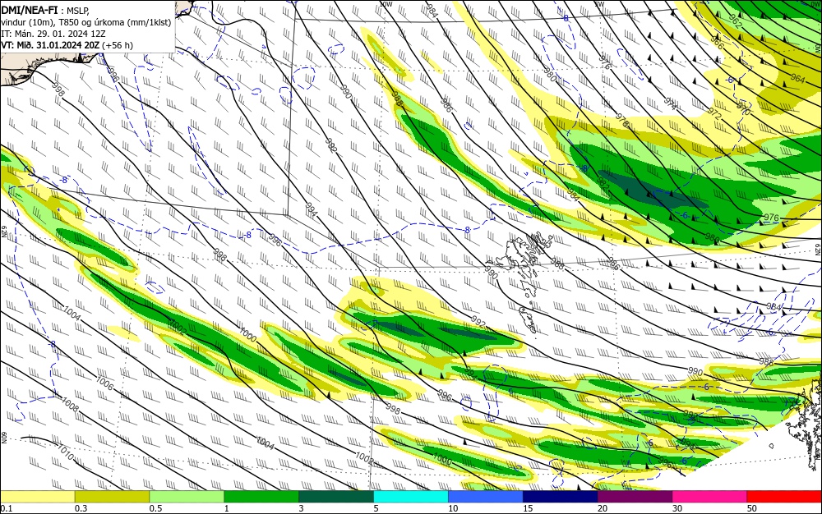This screenshot has height=514, width=822.
Task: Click the 'vindur (10m), T850 og úrkoma' line
Action: click(86, 22)
